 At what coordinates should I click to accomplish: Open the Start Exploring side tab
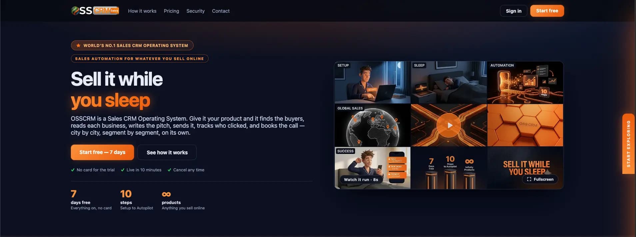628,144
